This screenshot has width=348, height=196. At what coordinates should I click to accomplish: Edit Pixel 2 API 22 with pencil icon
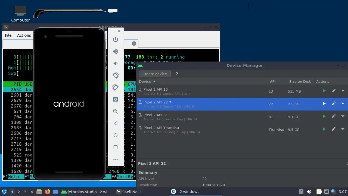(x=334, y=104)
